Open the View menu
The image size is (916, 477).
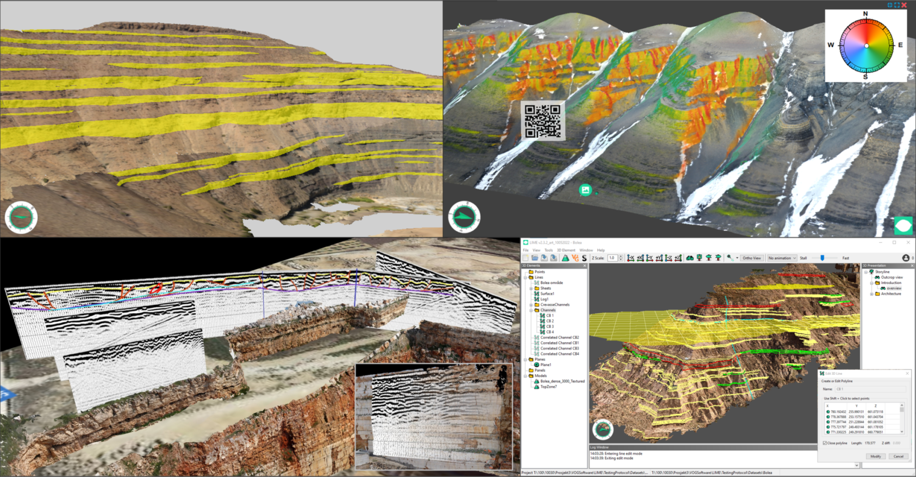537,250
